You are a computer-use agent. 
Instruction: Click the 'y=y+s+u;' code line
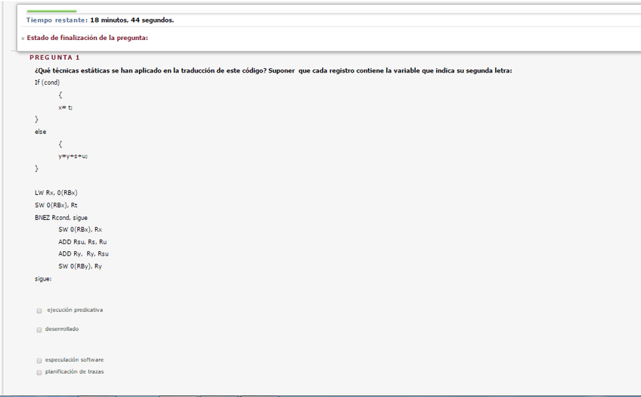click(x=73, y=157)
